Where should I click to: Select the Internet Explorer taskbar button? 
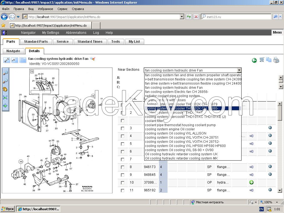click(x=38, y=209)
